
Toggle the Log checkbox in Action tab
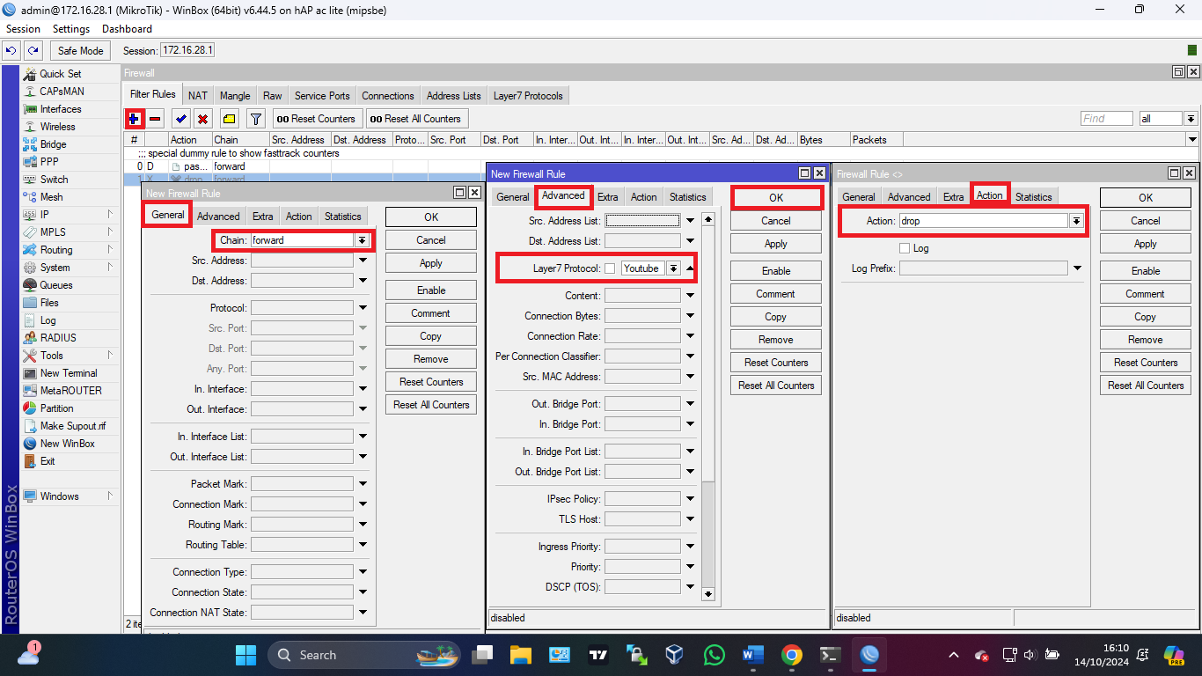(x=905, y=248)
